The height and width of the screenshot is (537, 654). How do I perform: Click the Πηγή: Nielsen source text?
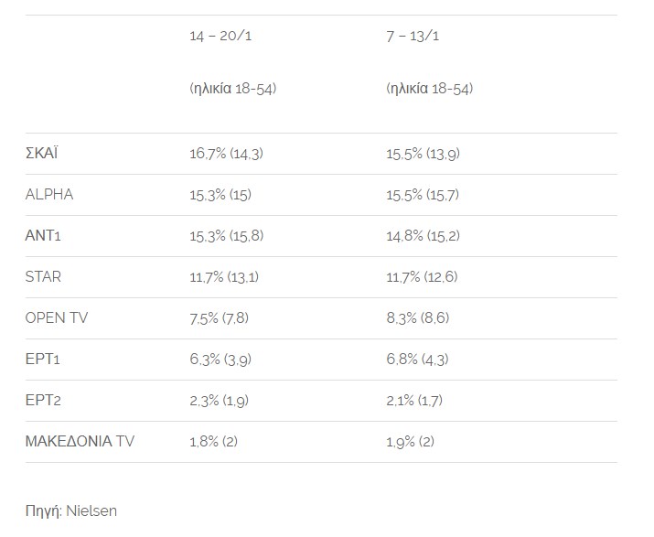[x=71, y=511]
